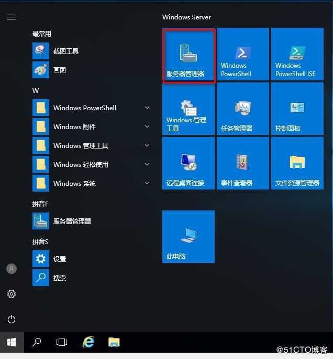The image size is (333, 359).
Task: Open the 服务器管理器 tile
Action: [x=188, y=54]
